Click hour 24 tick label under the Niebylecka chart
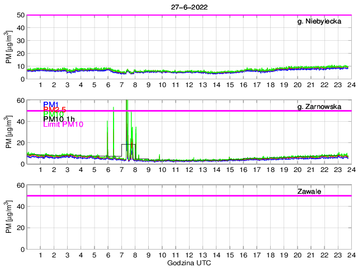The image size is (358, 268). click(x=351, y=85)
